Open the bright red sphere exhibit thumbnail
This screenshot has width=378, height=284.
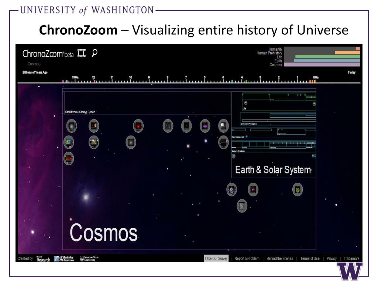pyautogui.click(x=138, y=126)
